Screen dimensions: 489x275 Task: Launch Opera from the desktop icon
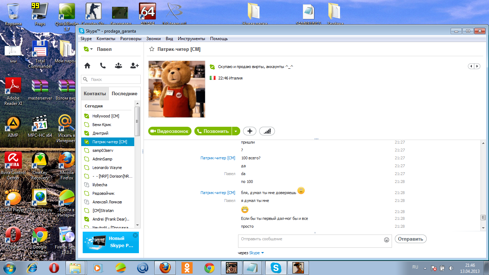tap(13, 238)
